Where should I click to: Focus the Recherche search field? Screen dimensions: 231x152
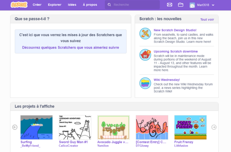click(x=132, y=5)
